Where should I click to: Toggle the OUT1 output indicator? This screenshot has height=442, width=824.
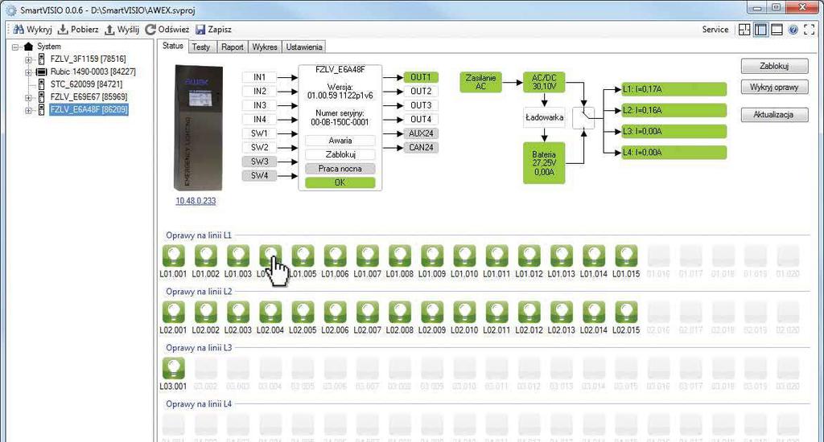tap(421, 77)
